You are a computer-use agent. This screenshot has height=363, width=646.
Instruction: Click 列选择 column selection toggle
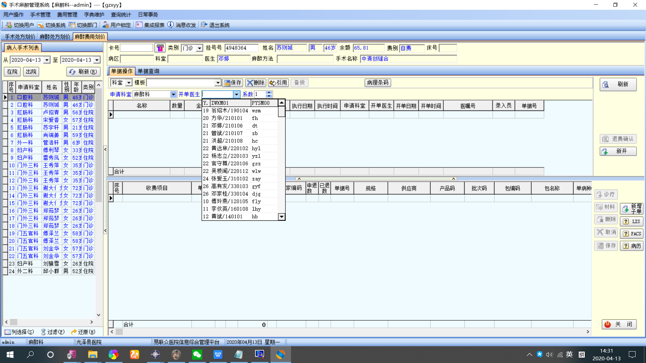tap(19, 332)
